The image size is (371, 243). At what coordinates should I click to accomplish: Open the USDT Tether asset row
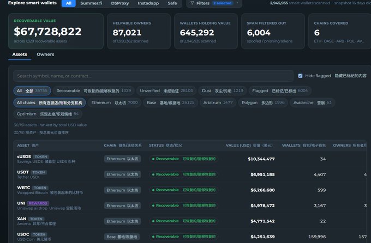point(190,174)
